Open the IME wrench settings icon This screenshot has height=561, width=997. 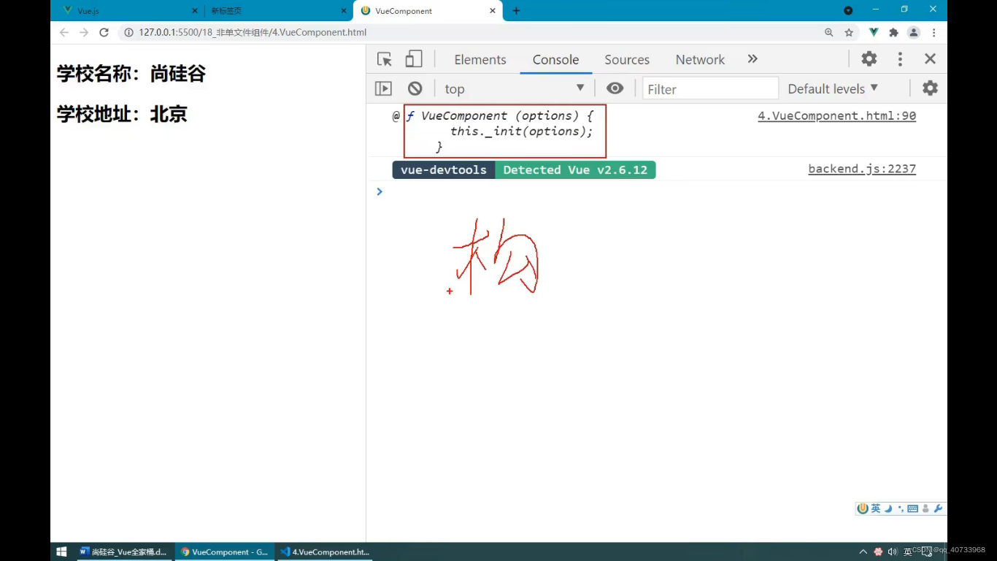pyautogui.click(x=938, y=508)
